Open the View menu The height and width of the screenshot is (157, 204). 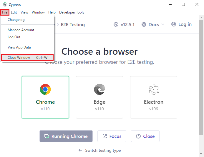coord(24,12)
